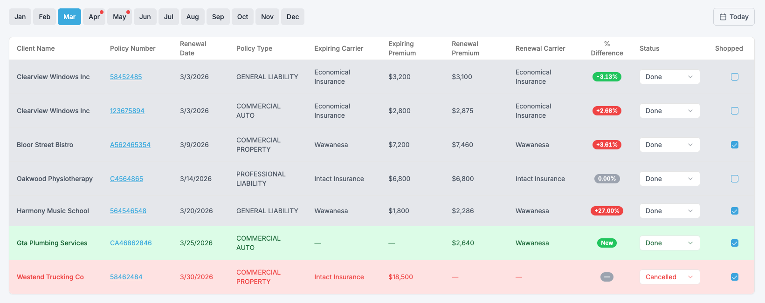765x303 pixels.
Task: Click the Renewal Date column header
Action: tap(193, 48)
